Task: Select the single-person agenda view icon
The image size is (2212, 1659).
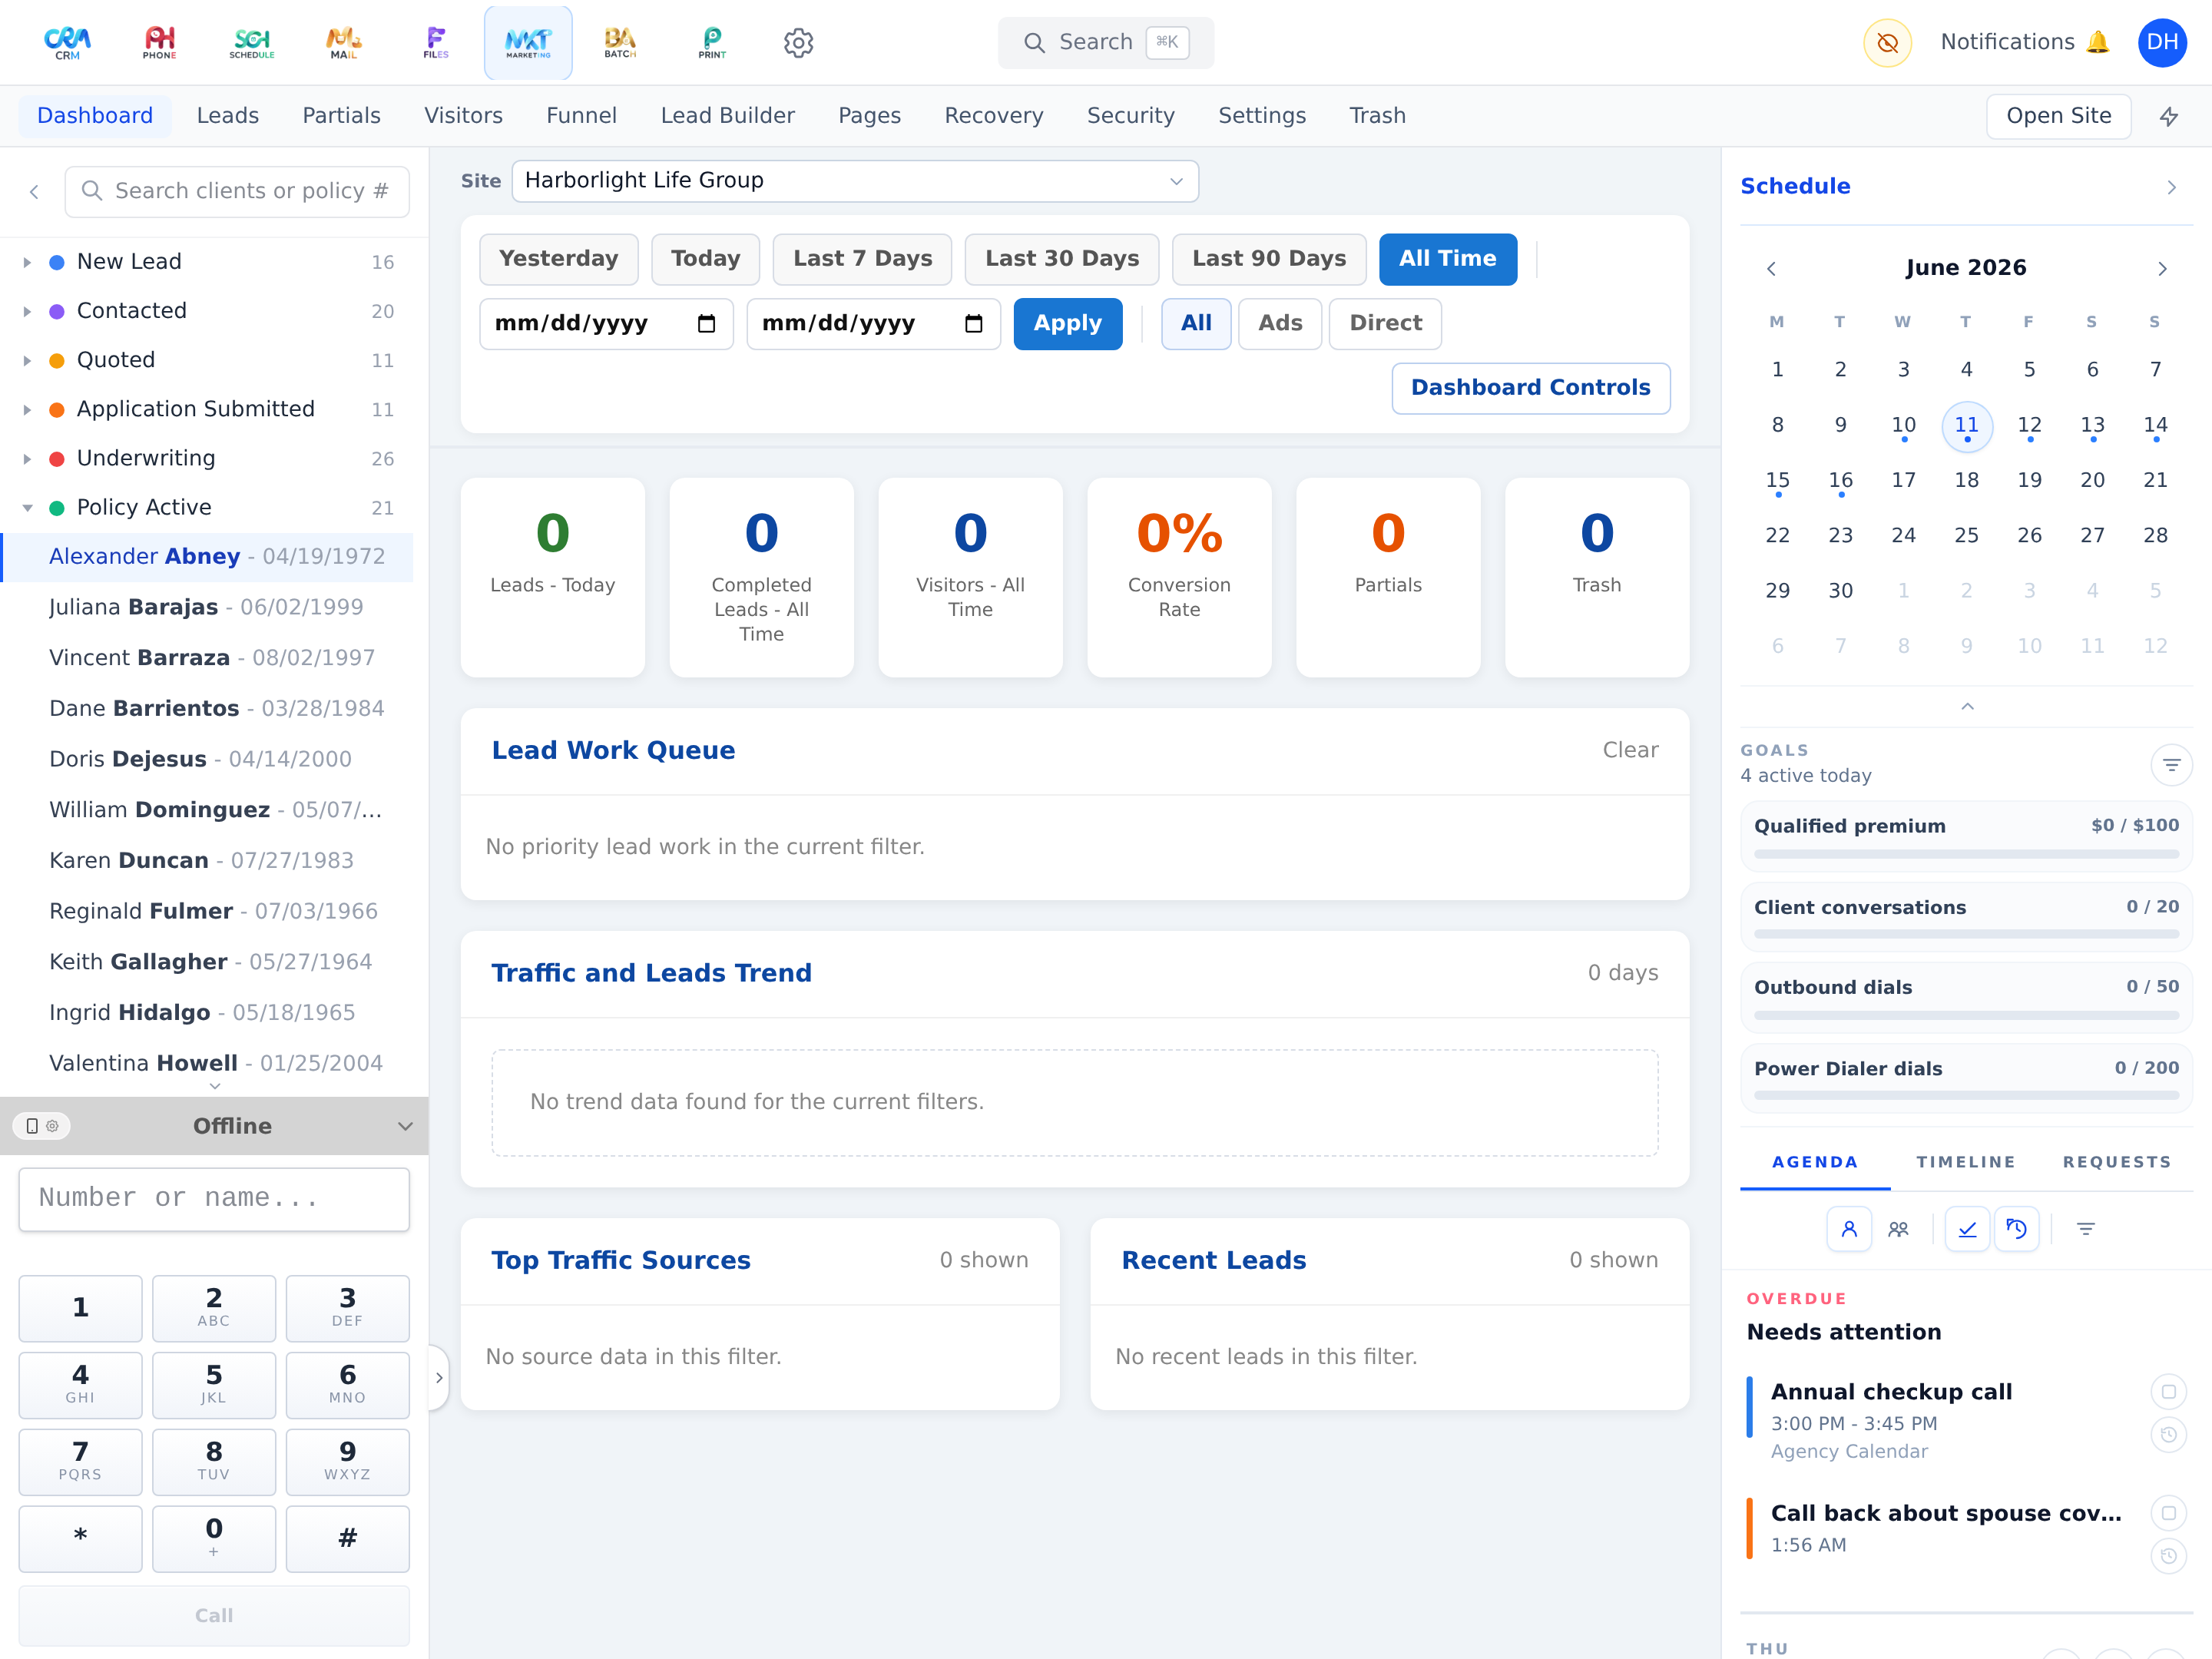Action: pyautogui.click(x=1849, y=1229)
